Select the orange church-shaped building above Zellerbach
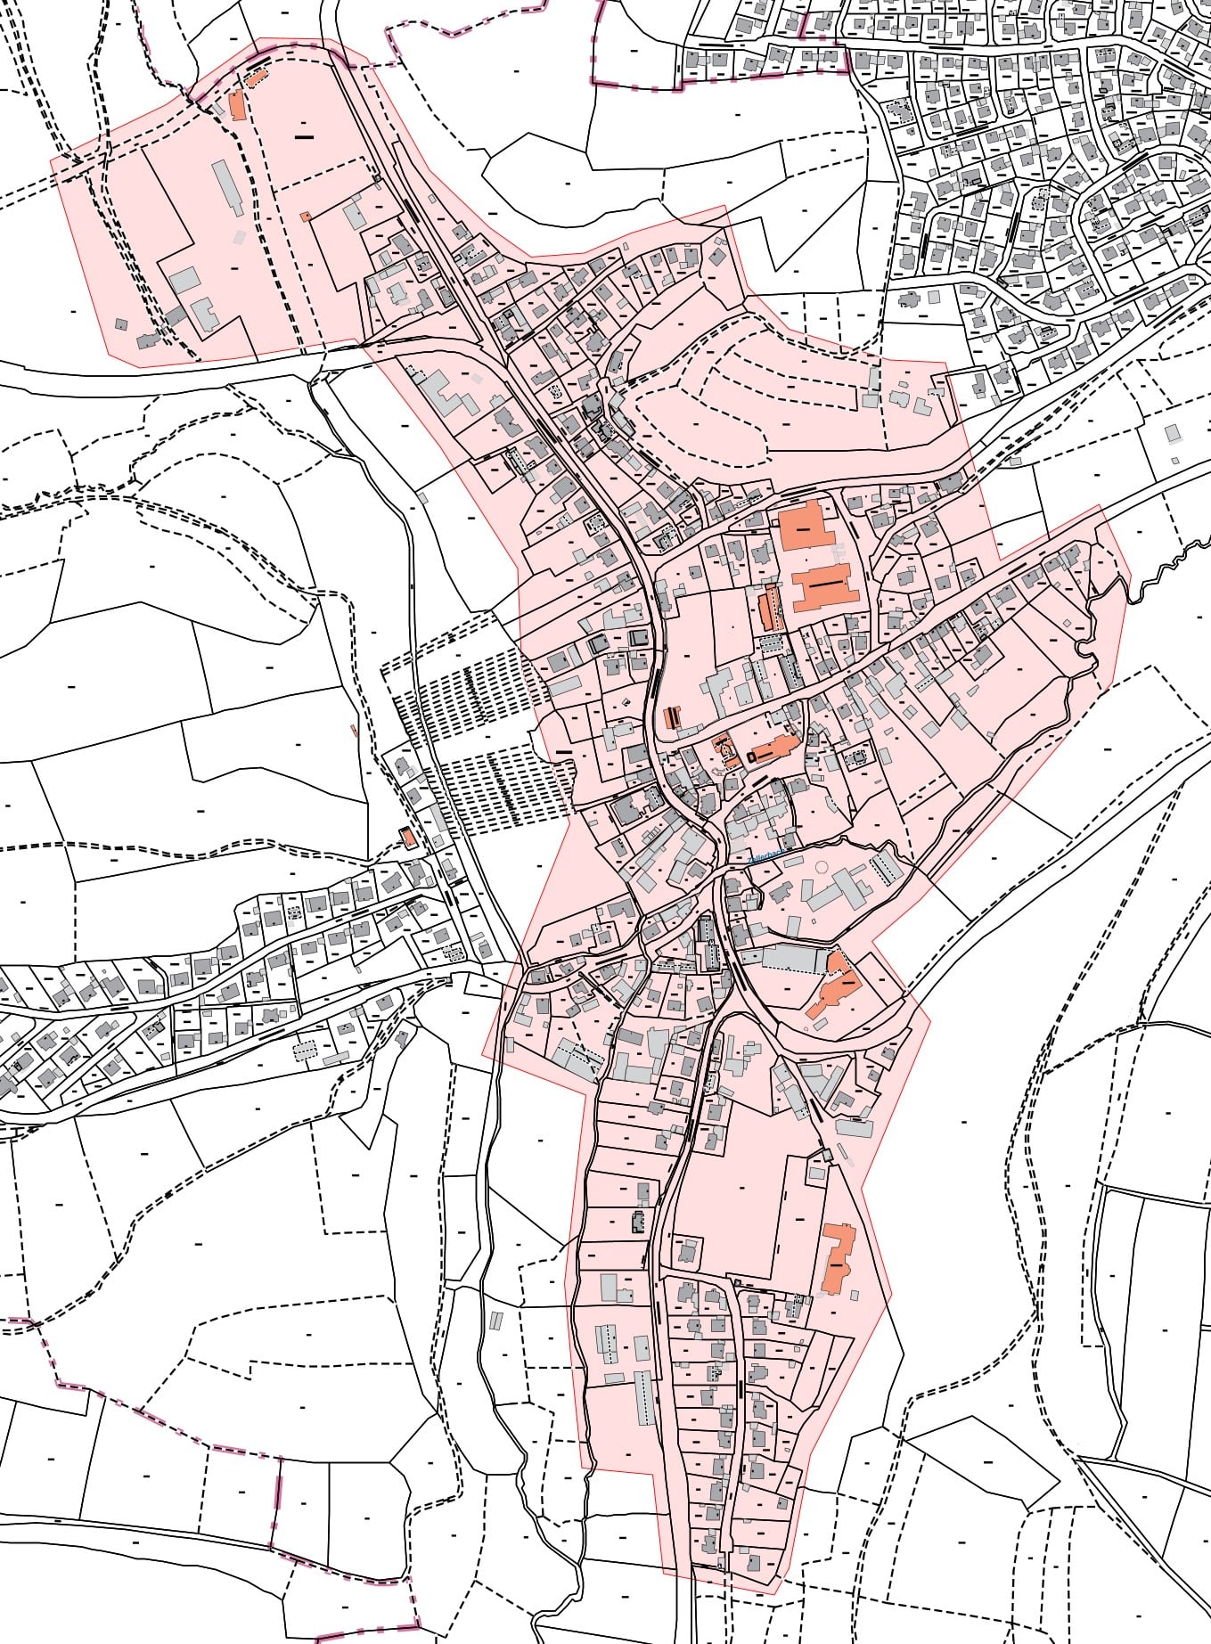1211x1644 pixels. (773, 749)
